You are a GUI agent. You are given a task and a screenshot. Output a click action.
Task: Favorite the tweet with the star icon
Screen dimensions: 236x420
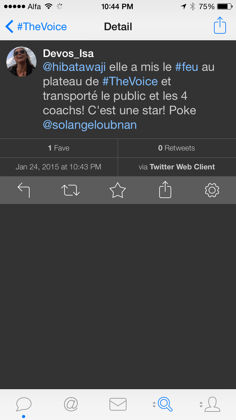pyautogui.click(x=118, y=190)
